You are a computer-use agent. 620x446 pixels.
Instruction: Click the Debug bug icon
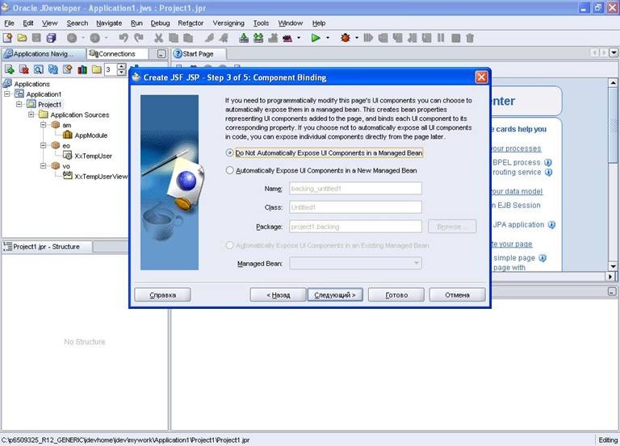click(x=346, y=38)
